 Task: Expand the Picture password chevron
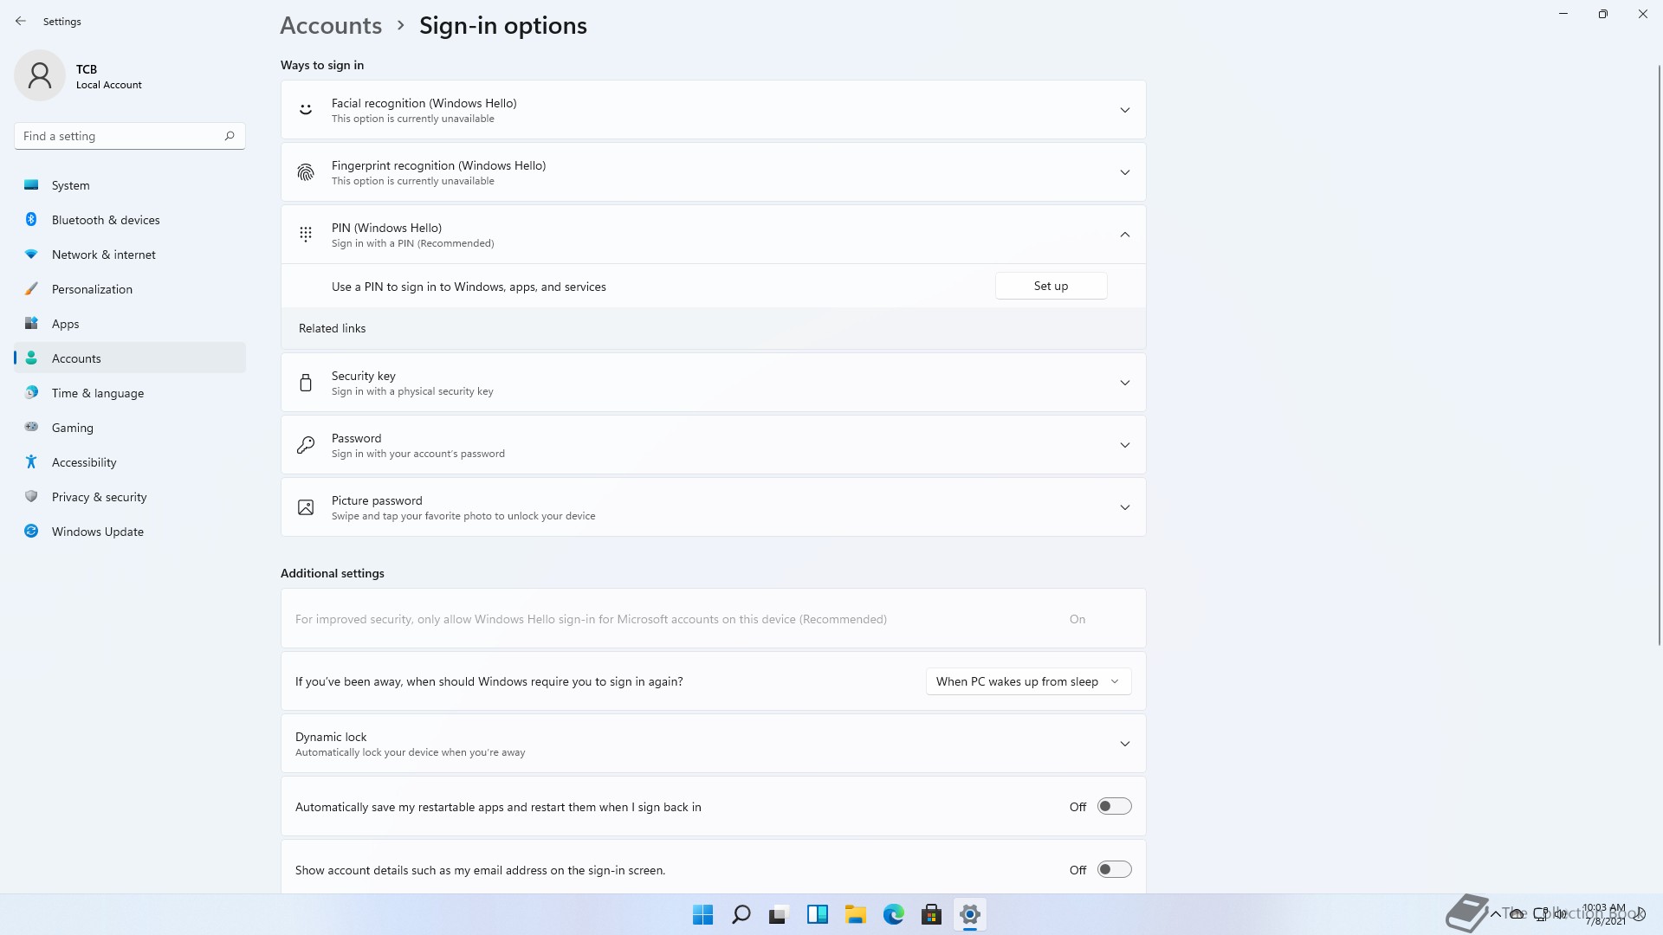1124,507
